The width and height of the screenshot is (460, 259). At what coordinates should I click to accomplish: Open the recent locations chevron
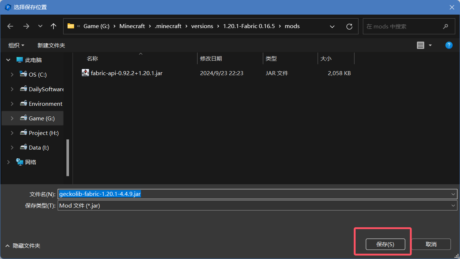coord(40,26)
